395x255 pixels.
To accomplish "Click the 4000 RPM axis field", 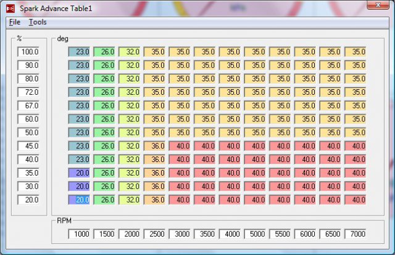I will [230, 234].
